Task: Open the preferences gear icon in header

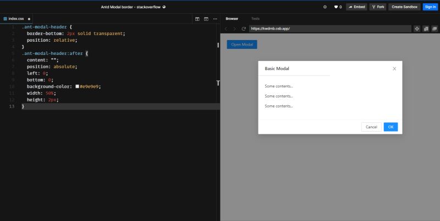Action: 325,7
